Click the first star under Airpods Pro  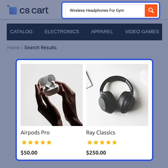tap(24, 142)
